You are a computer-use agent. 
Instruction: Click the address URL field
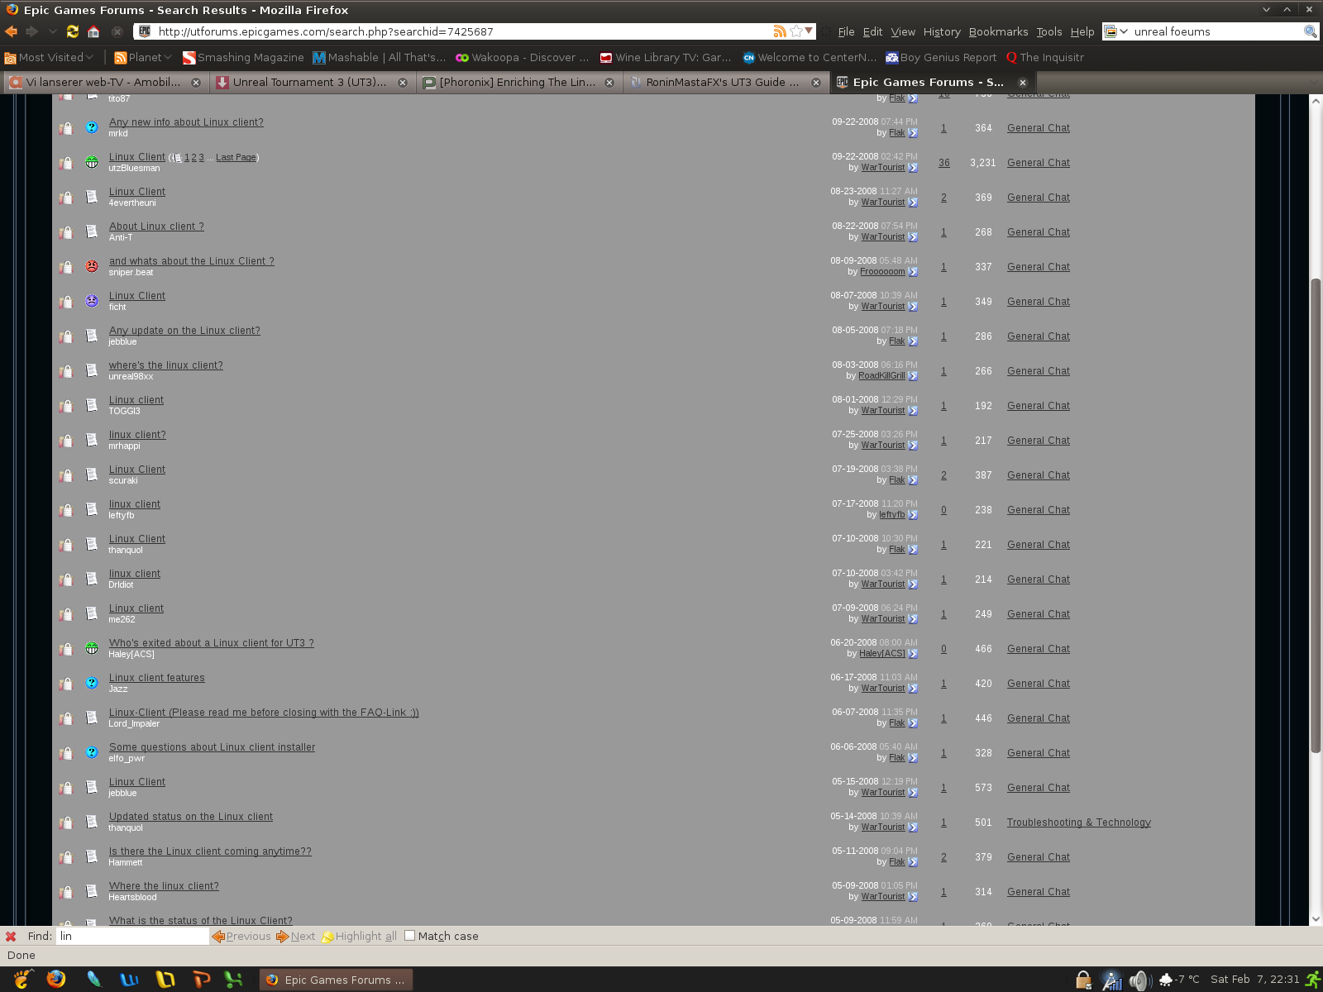(463, 31)
